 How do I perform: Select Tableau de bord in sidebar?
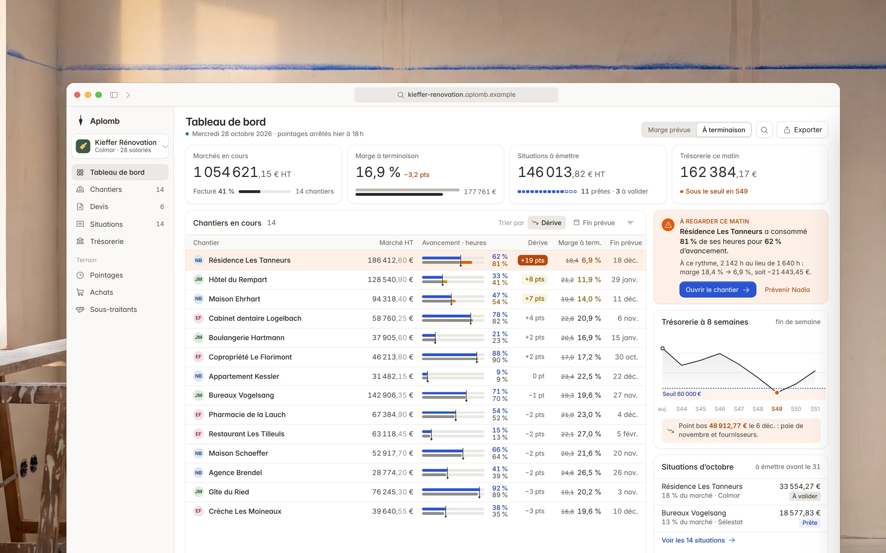[x=120, y=172]
